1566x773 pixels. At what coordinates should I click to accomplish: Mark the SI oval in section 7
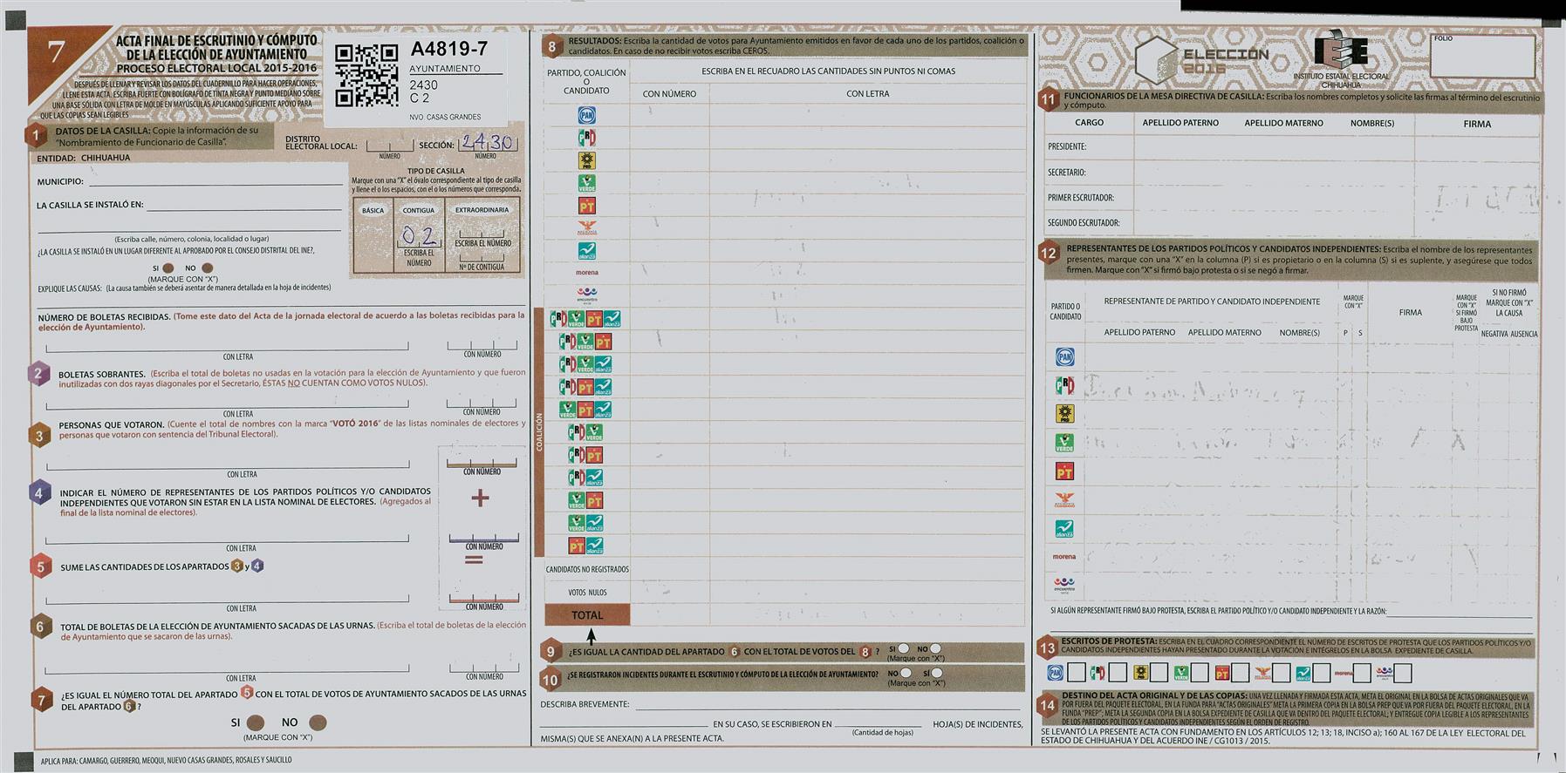click(256, 722)
